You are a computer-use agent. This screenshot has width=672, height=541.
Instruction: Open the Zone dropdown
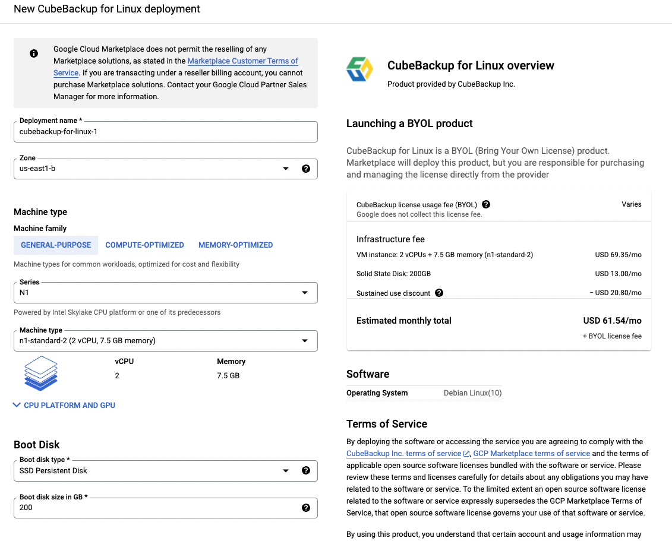click(x=165, y=169)
